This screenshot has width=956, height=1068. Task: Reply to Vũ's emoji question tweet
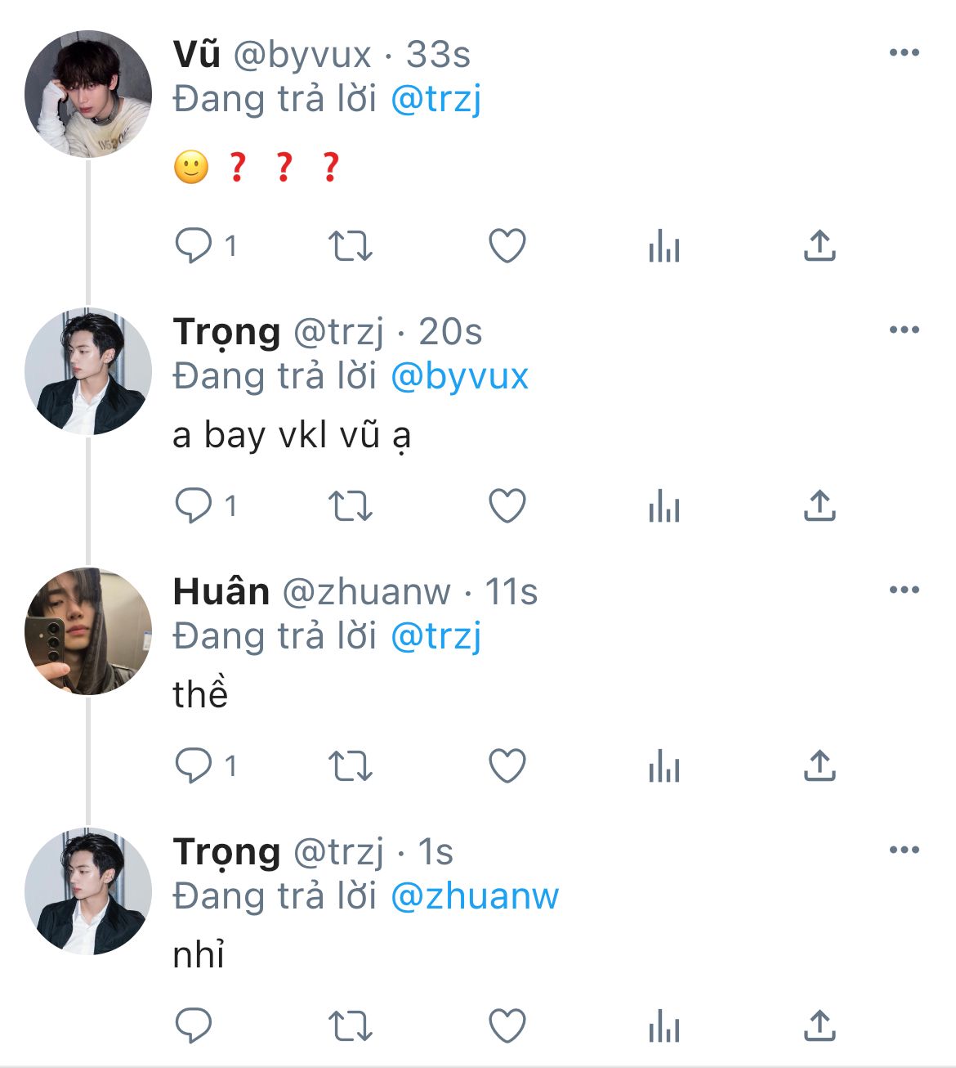point(194,245)
